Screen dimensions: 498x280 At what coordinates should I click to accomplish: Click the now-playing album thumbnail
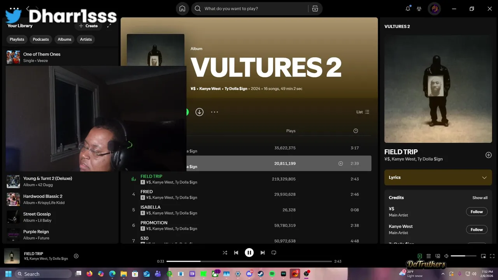tap(12, 256)
